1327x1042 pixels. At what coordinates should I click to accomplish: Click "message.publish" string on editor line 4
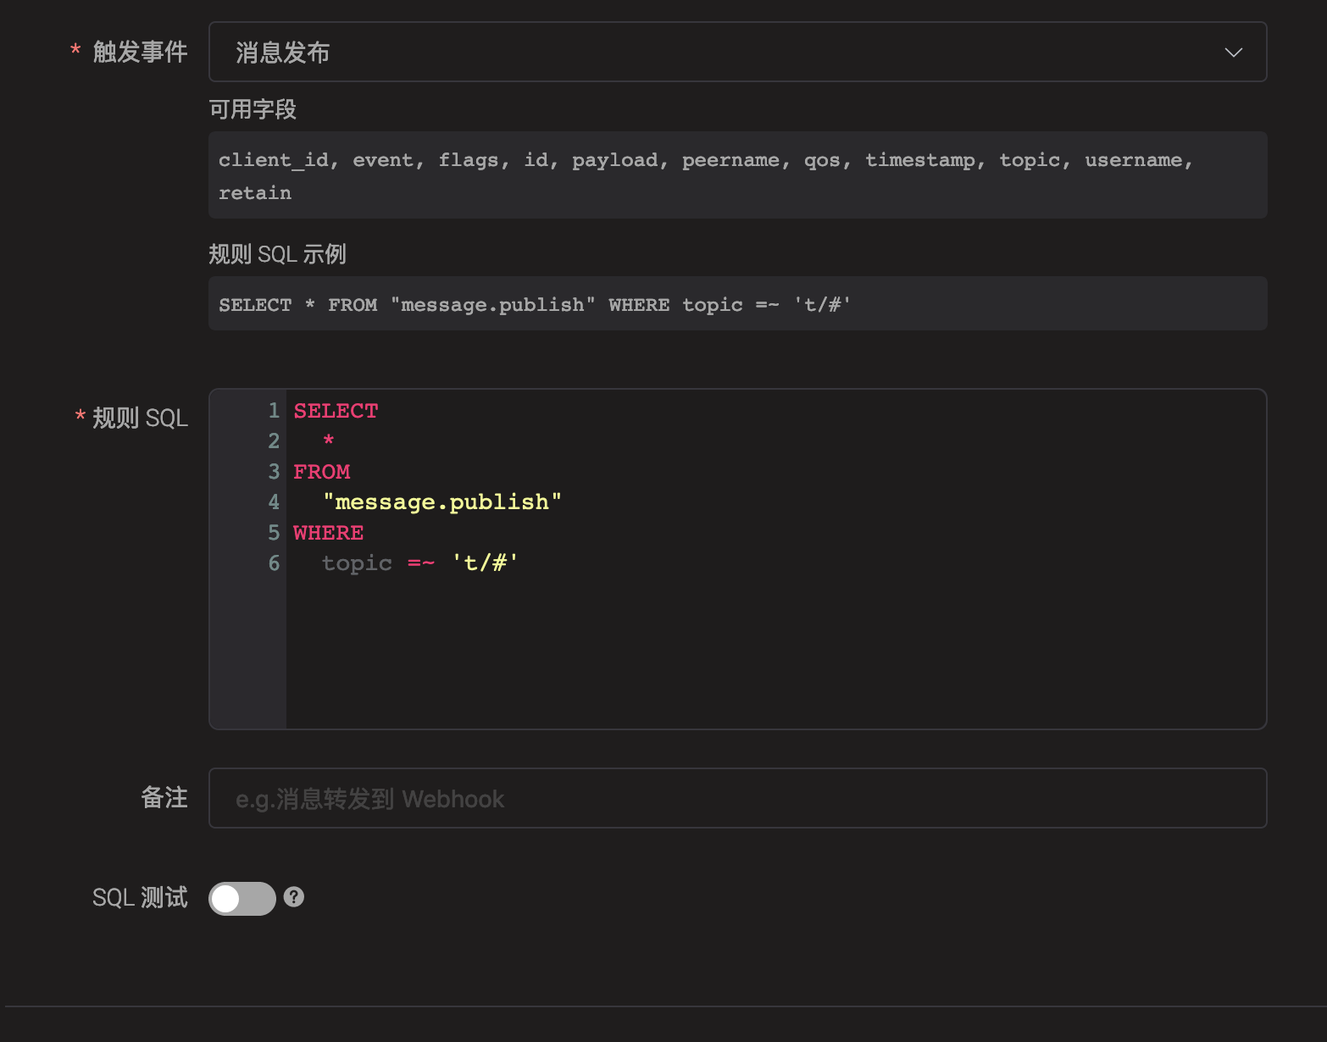441,502
